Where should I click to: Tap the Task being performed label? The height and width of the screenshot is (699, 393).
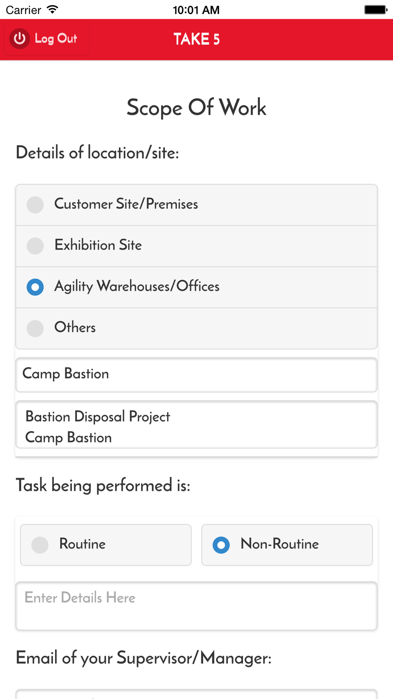[103, 486]
